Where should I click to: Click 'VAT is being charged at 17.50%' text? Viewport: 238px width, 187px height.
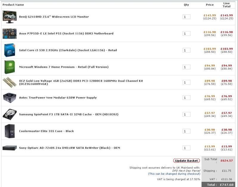tap(179, 179)
